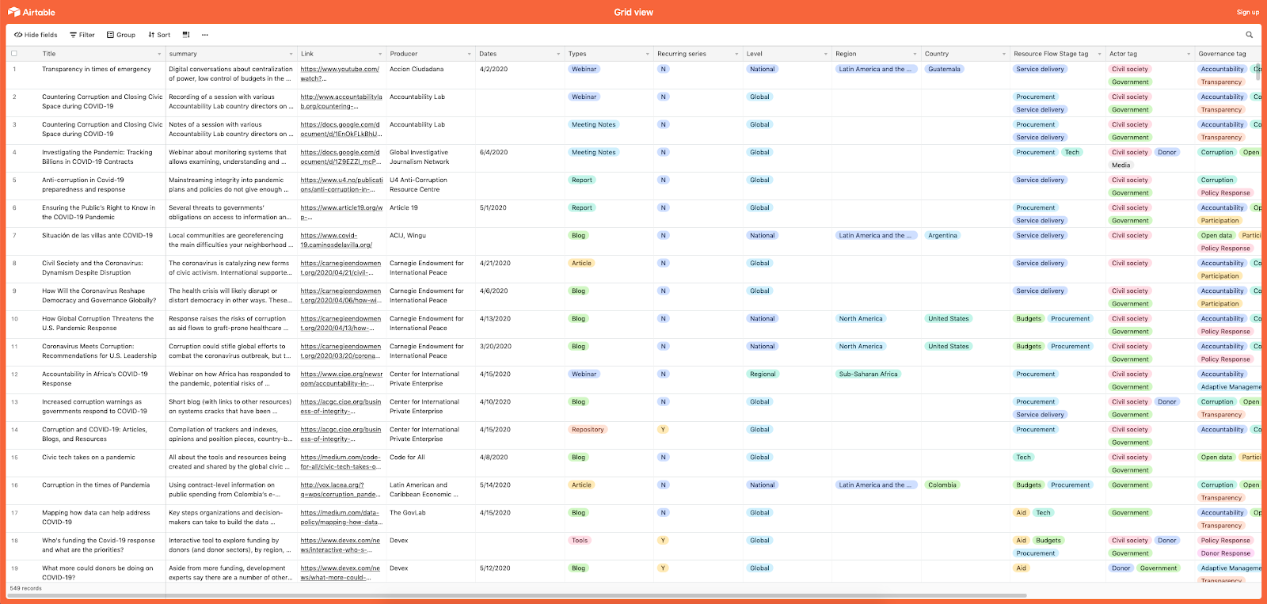Click the Argentina country tag
Image resolution: width=1267 pixels, height=604 pixels.
click(x=942, y=235)
